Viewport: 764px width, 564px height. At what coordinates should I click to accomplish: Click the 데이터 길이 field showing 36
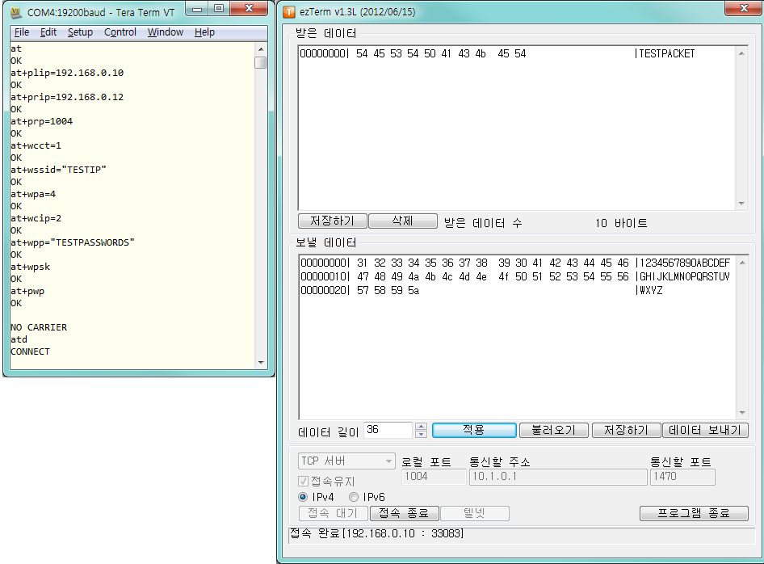pyautogui.click(x=388, y=430)
